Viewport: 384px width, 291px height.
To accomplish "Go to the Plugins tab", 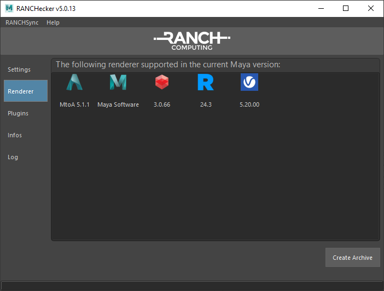I will [x=26, y=113].
